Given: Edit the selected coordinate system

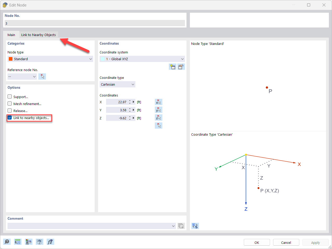Looking at the screenshot, I should click(x=181, y=67).
